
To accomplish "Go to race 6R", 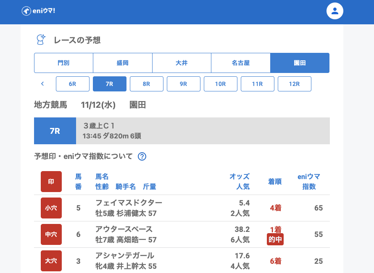I will [73, 84].
